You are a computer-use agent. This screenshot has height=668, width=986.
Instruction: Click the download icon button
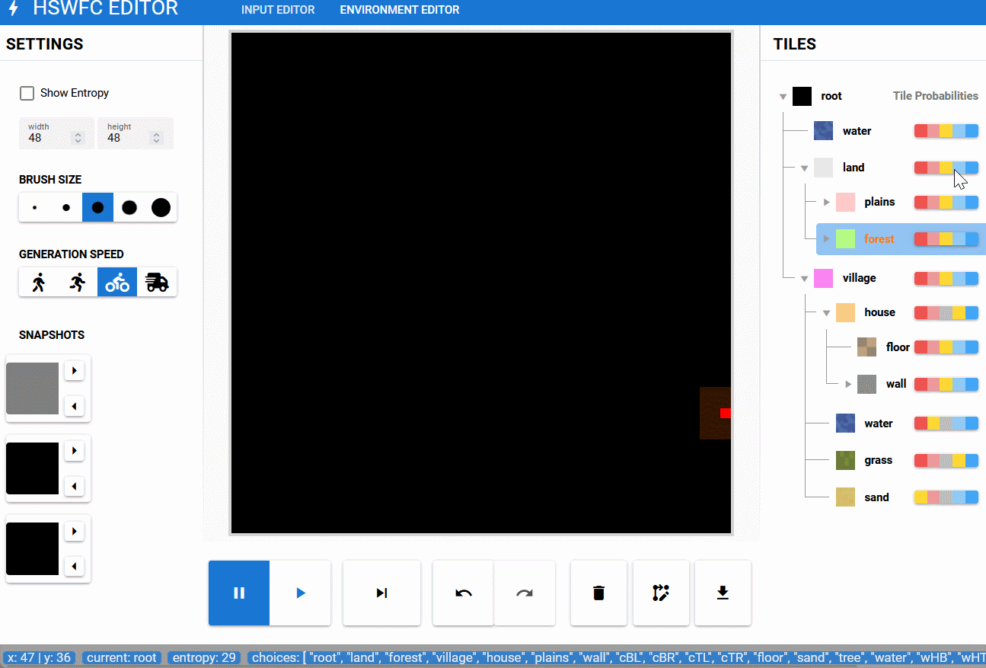coord(723,593)
